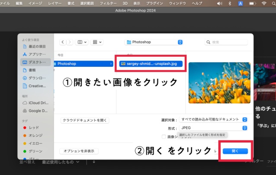
Task: Click the Bluetooth icon in menu bar
Action: click(x=230, y=3)
